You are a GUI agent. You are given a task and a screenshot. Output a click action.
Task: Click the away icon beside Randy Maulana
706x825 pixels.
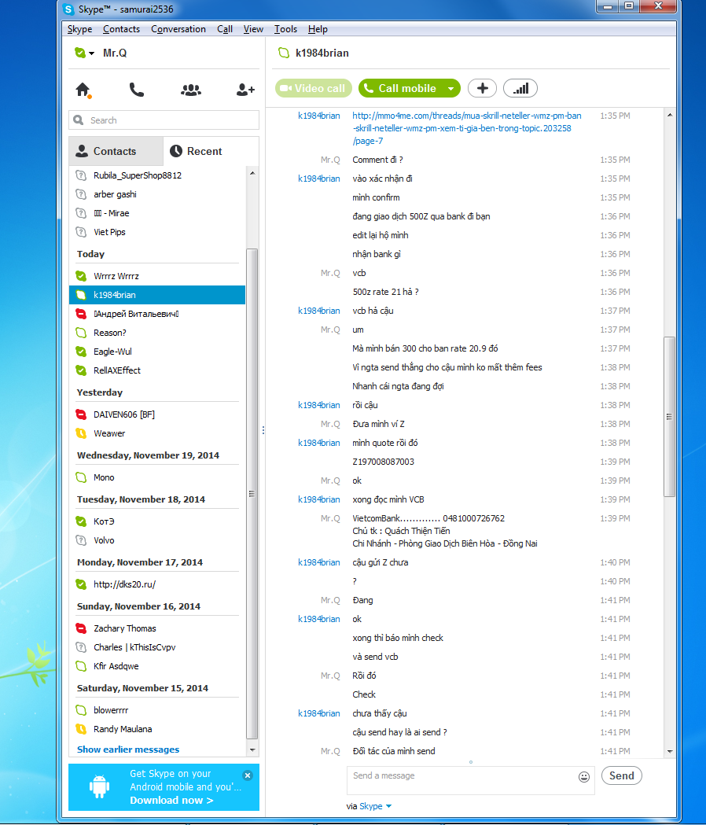point(81,729)
